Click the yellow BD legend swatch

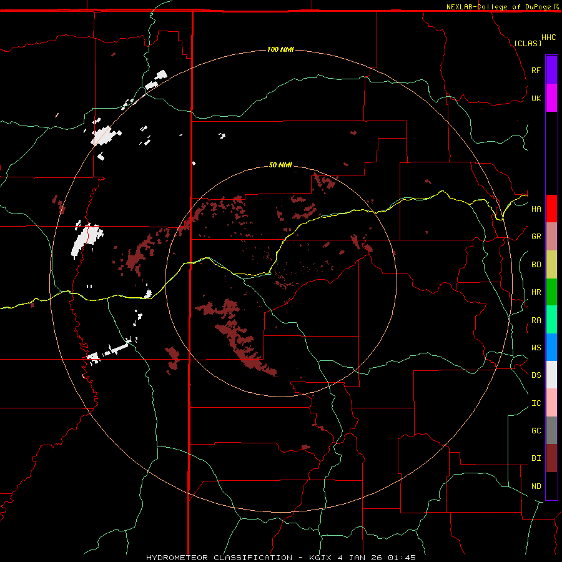(x=551, y=265)
